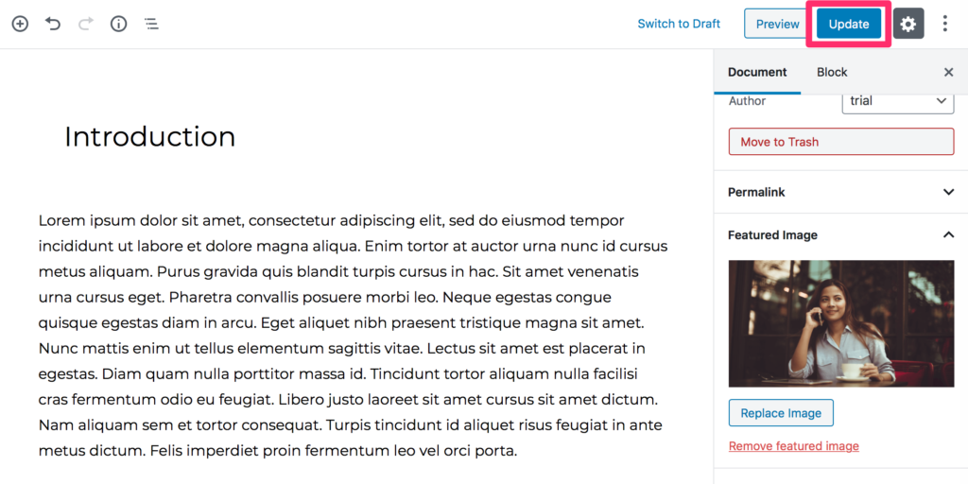Click the Add block plus icon
The image size is (968, 484).
[x=21, y=24]
